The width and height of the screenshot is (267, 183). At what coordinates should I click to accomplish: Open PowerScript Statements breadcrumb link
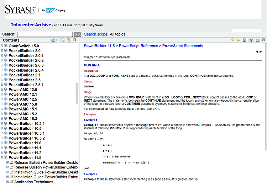[x=183, y=46]
